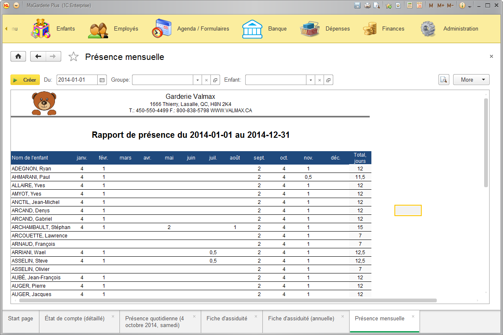Open the print preview icon in title bar

376,5
